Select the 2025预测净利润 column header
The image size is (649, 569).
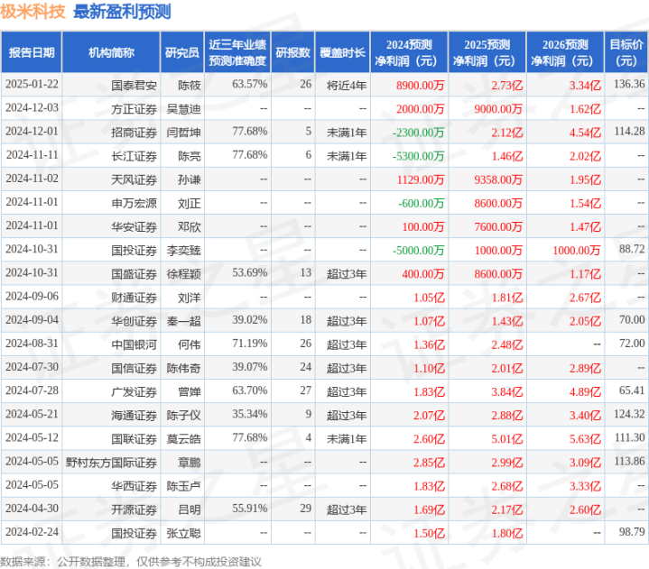487,52
